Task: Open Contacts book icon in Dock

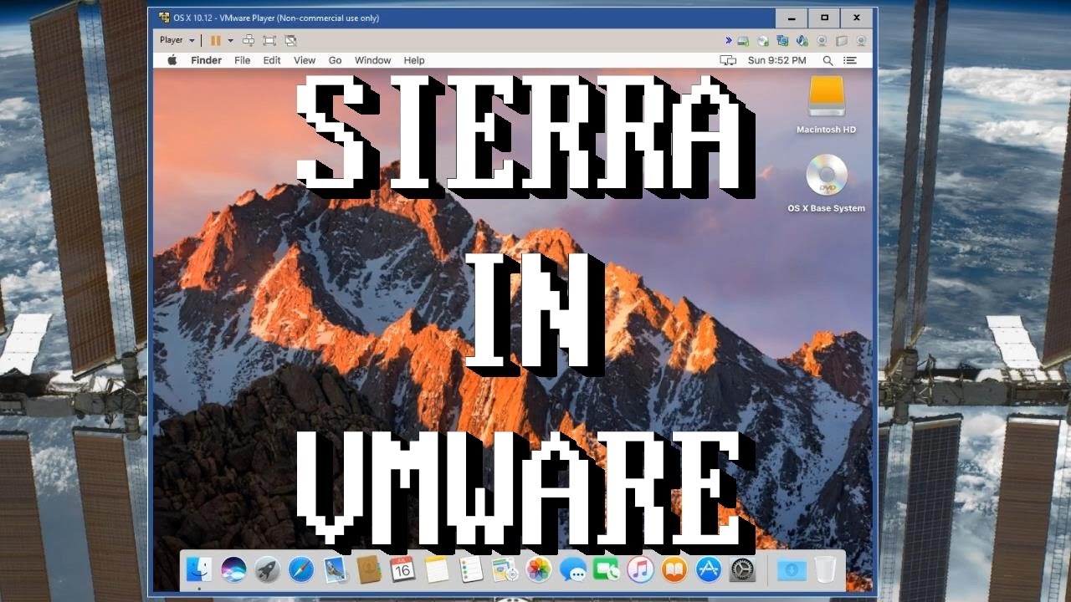Action: tap(369, 569)
